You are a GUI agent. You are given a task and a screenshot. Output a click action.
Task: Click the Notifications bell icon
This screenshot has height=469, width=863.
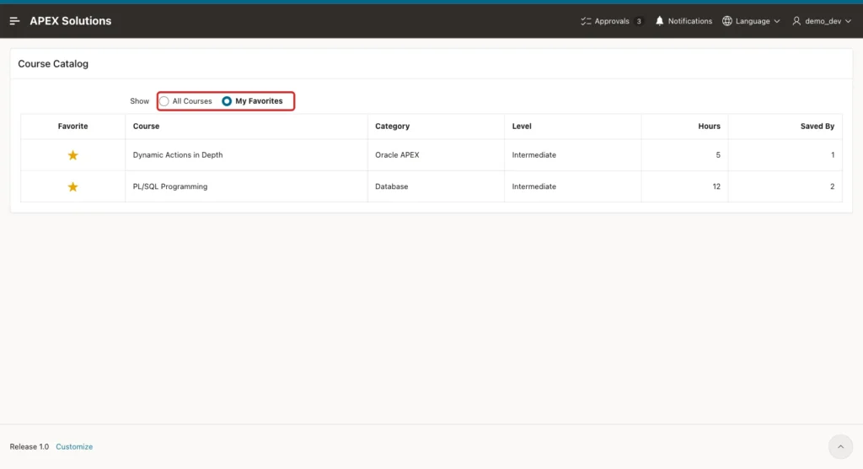click(659, 21)
